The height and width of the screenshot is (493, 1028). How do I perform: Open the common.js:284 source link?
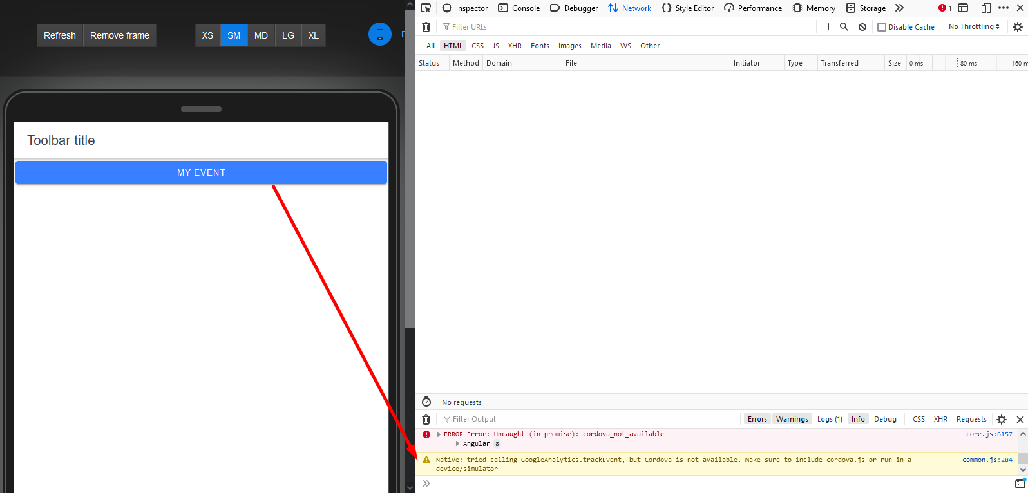987,460
